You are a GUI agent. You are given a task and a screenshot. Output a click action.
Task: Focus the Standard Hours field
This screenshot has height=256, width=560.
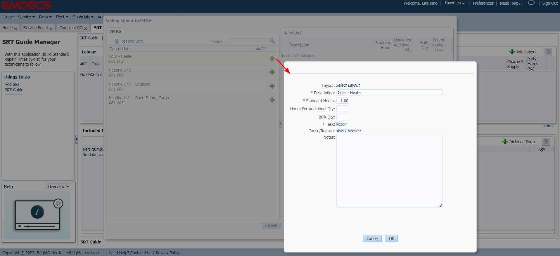[343, 101]
